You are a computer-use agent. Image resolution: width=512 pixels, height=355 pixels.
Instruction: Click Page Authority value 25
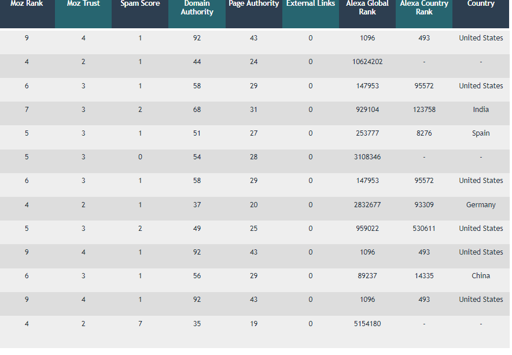coord(254,229)
